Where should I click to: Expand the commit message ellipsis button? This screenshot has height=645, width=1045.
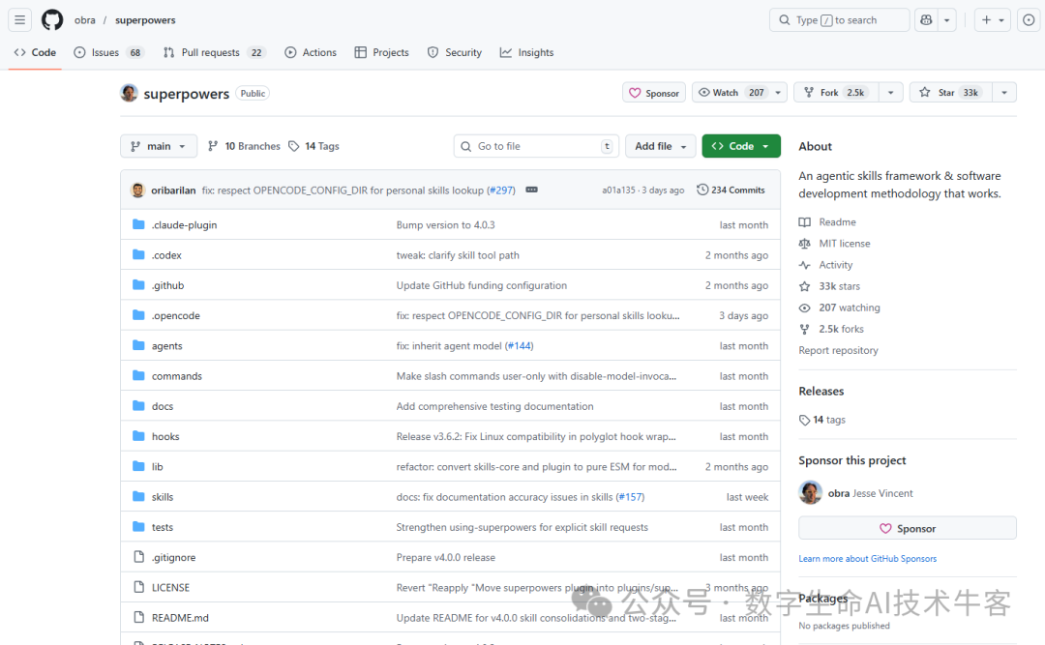coord(531,190)
